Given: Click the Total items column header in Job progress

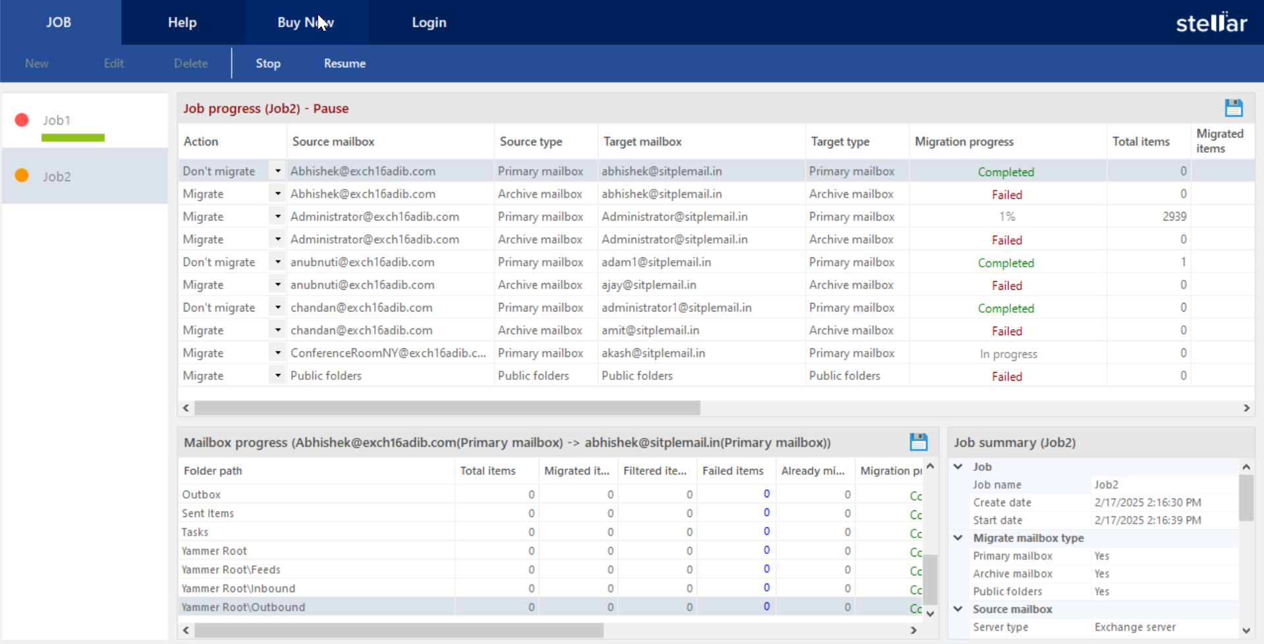Looking at the screenshot, I should (x=1149, y=142).
